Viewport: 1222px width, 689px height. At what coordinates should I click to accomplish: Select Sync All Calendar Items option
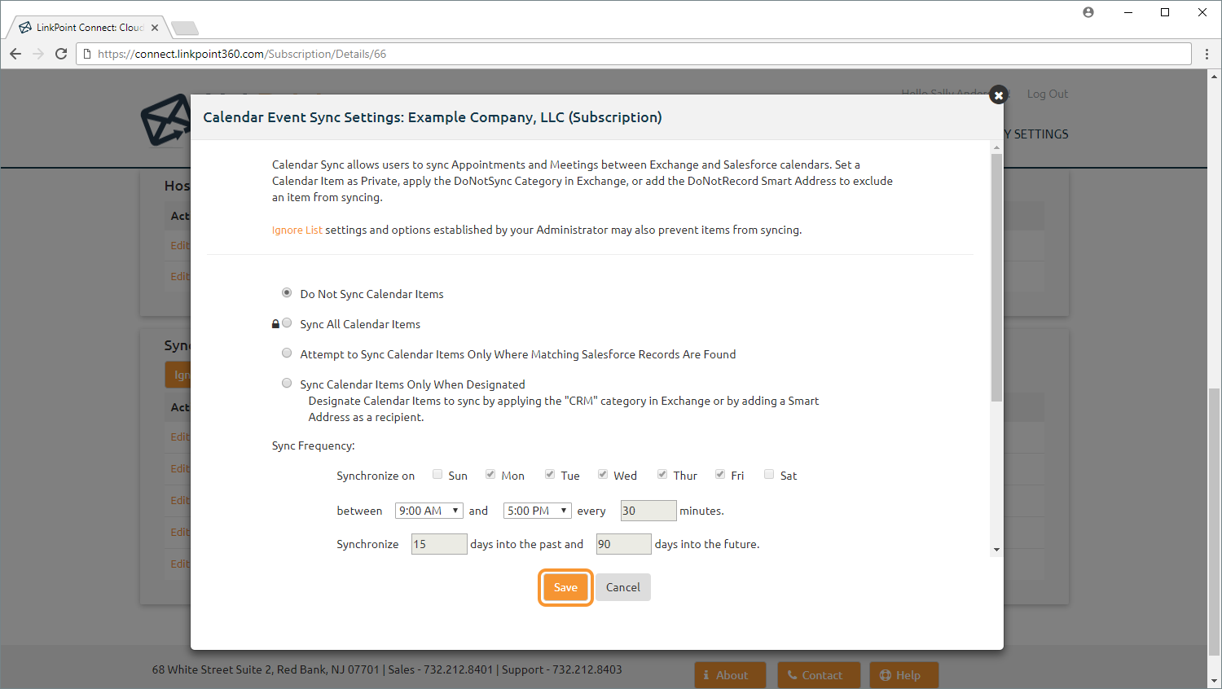click(287, 323)
